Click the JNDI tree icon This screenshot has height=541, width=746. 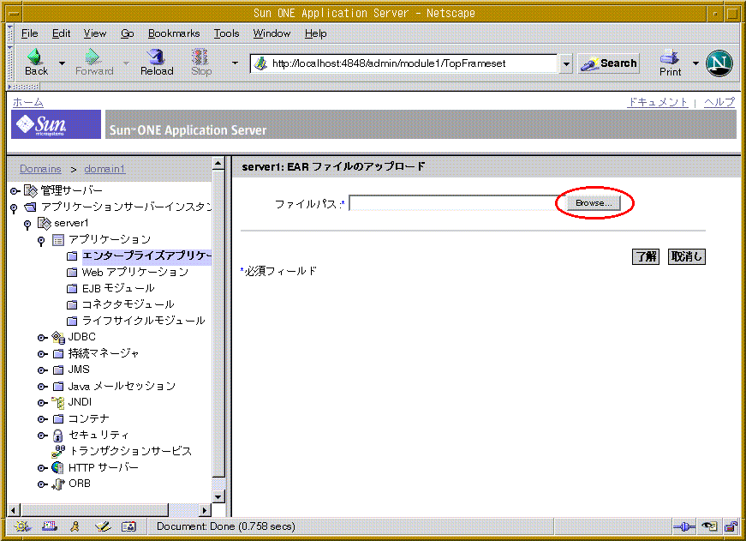tap(58, 403)
